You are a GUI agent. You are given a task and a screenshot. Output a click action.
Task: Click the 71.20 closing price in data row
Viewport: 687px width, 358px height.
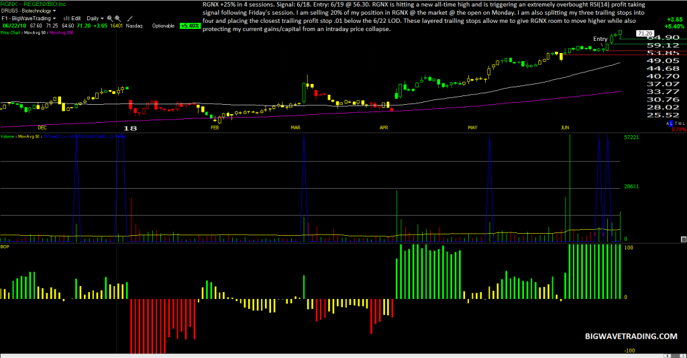84,26
